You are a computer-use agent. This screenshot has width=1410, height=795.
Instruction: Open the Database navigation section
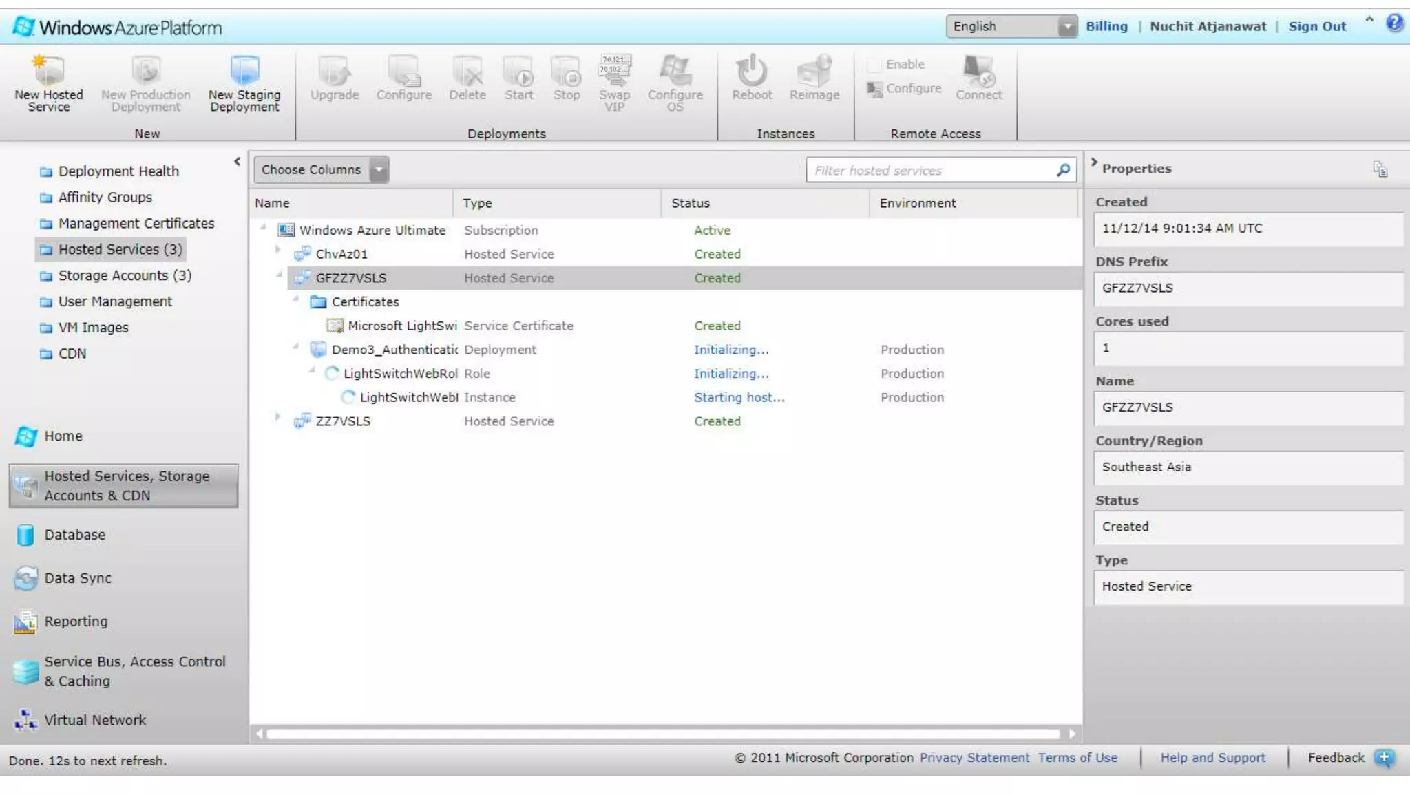click(74, 535)
